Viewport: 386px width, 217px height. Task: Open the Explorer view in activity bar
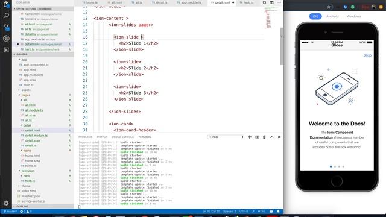pyautogui.click(x=6, y=4)
